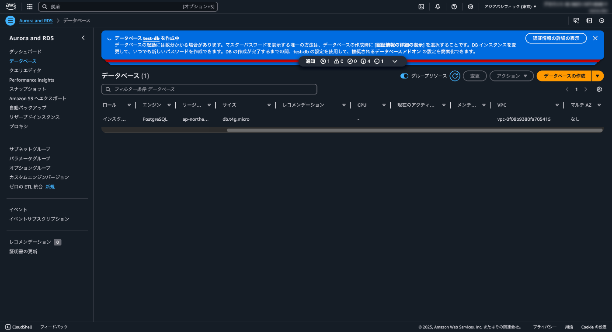Image resolution: width=612 pixels, height=332 pixels.
Task: Open 証明書の更新 in the sidebar
Action: (x=23, y=252)
